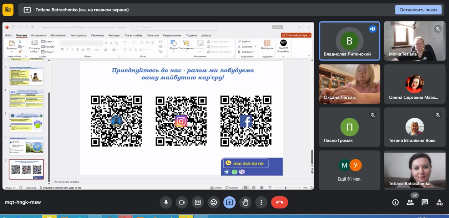The height and width of the screenshot is (218, 449).
Task: Reset slide layout with Скинути
Action: pos(48,47)
